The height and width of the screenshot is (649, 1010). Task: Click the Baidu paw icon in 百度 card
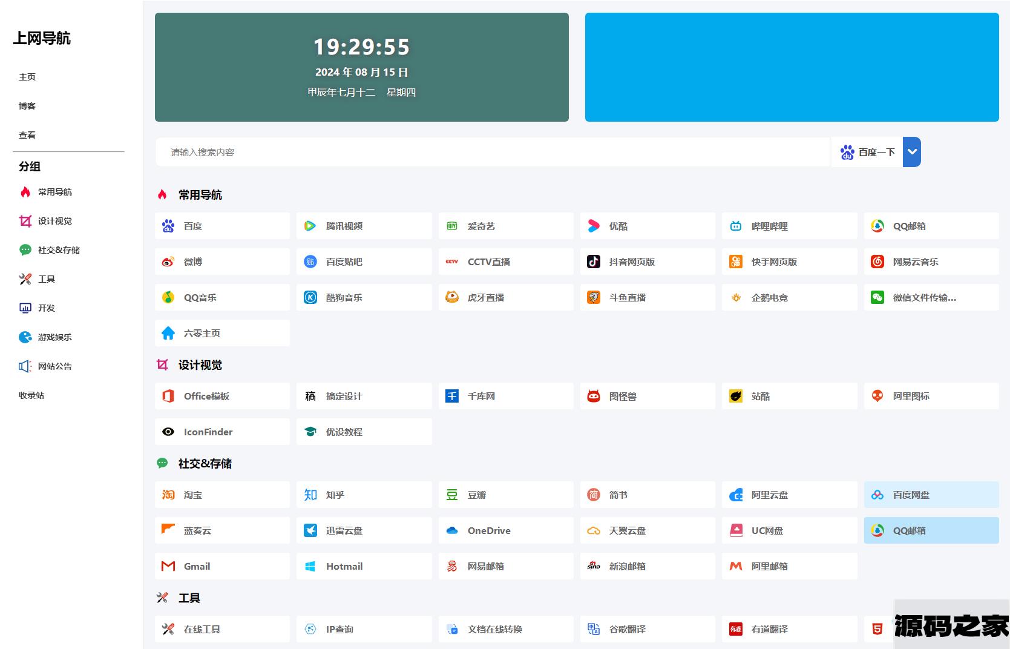[168, 226]
